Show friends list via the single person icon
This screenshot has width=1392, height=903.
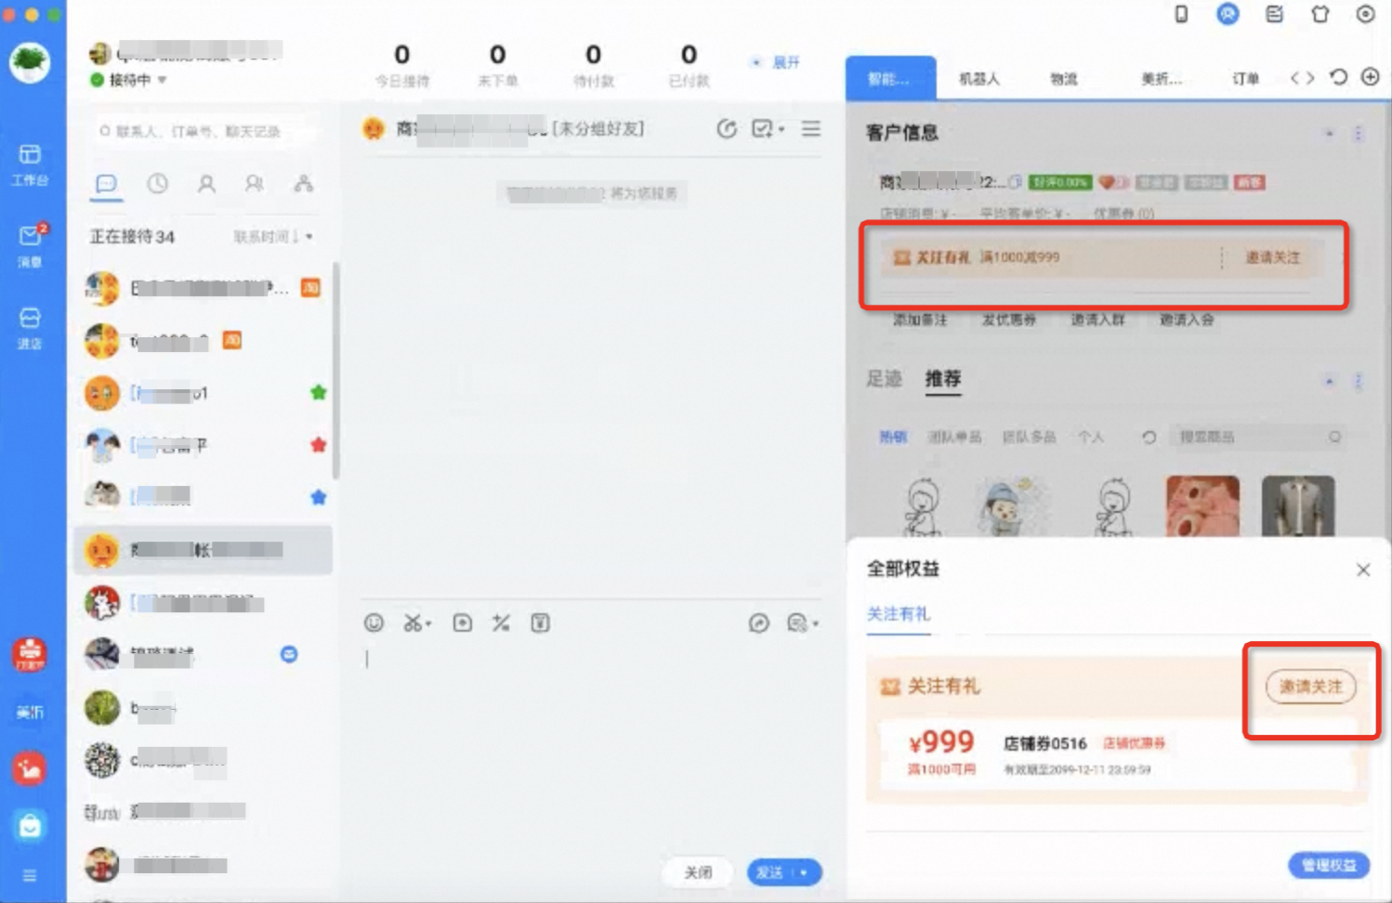206,184
